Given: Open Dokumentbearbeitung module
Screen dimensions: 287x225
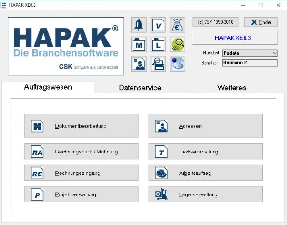Looking at the screenshot, I should point(82,126).
